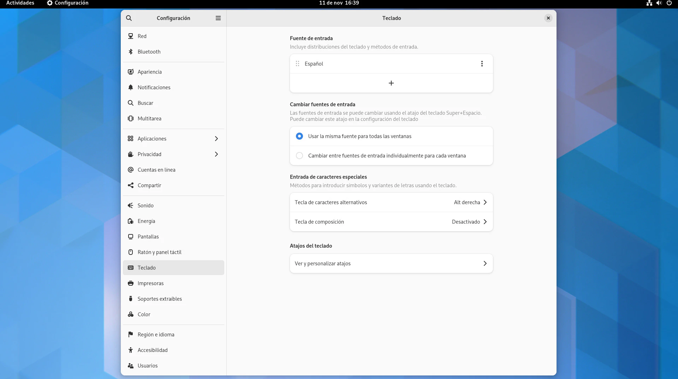Select 'Usar la misma fuente para todas las ventanas'
This screenshot has height=379, width=678.
(x=299, y=136)
